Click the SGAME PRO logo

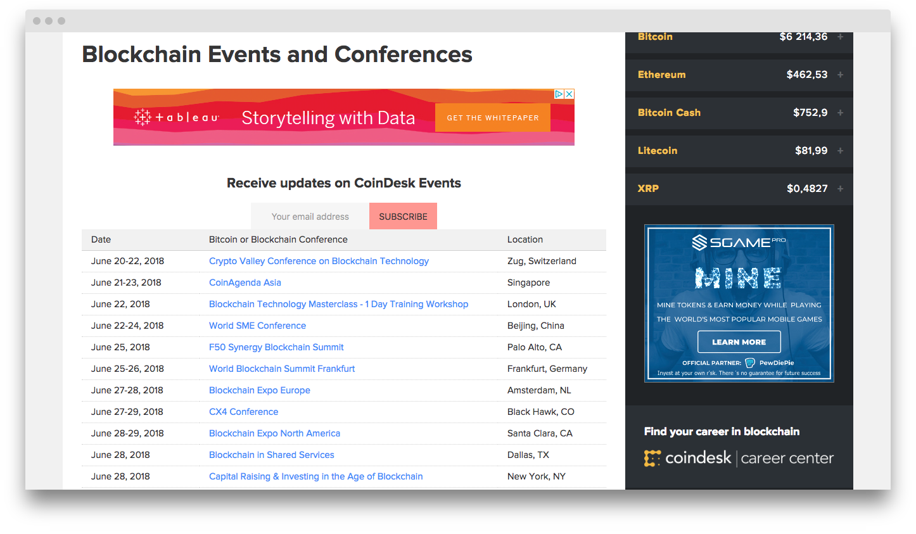click(x=739, y=242)
